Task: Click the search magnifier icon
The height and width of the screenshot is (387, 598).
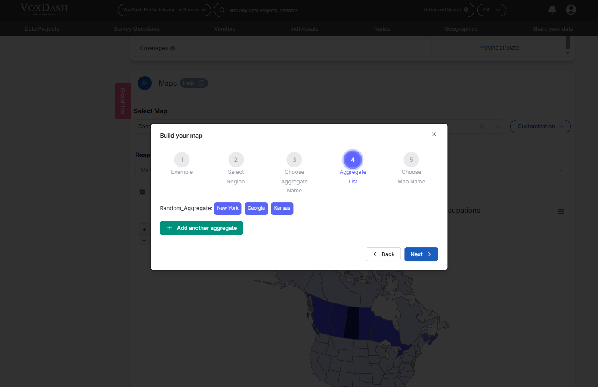Action: tap(221, 10)
